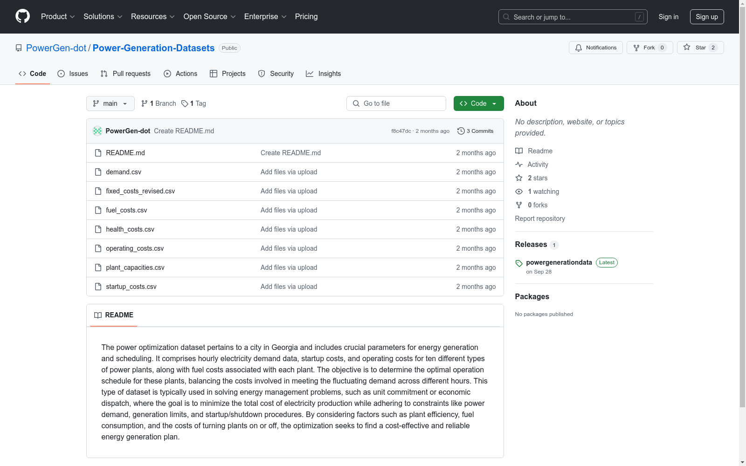The image size is (746, 466).
Task: Click the tag icon beside powergenerationdata release
Action: point(519,263)
